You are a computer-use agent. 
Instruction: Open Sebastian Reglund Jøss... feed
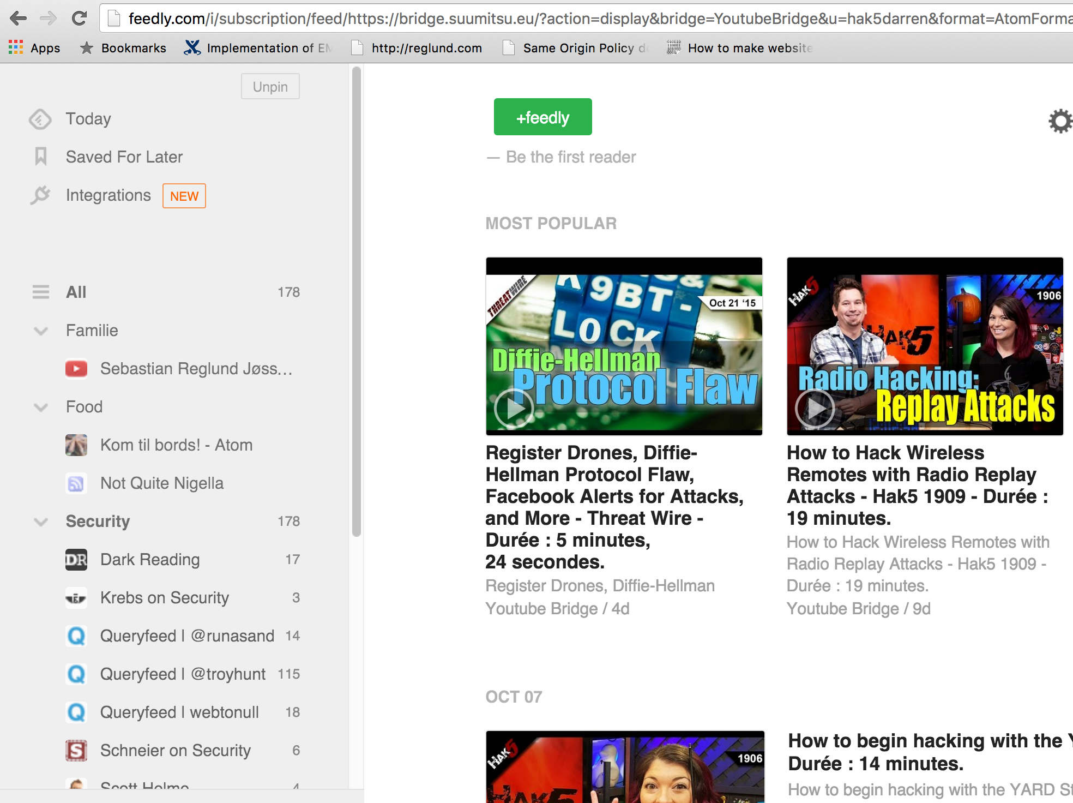(197, 369)
